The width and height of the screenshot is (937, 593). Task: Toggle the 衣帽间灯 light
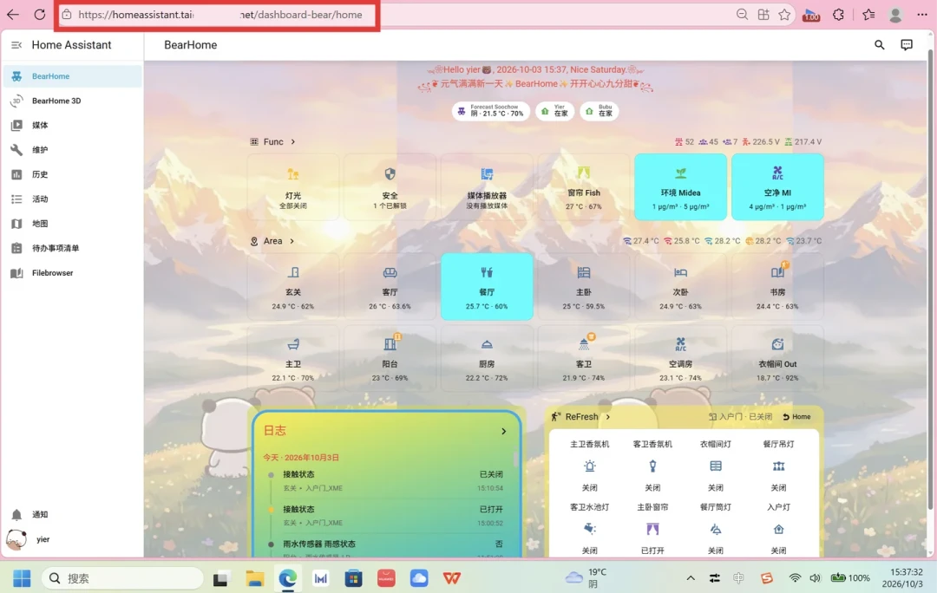715,466
